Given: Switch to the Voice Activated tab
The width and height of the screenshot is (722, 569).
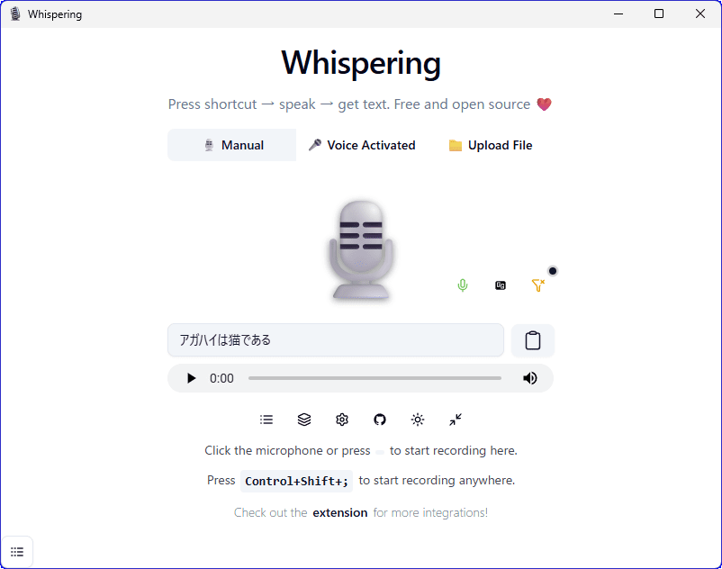Looking at the screenshot, I should [x=362, y=145].
